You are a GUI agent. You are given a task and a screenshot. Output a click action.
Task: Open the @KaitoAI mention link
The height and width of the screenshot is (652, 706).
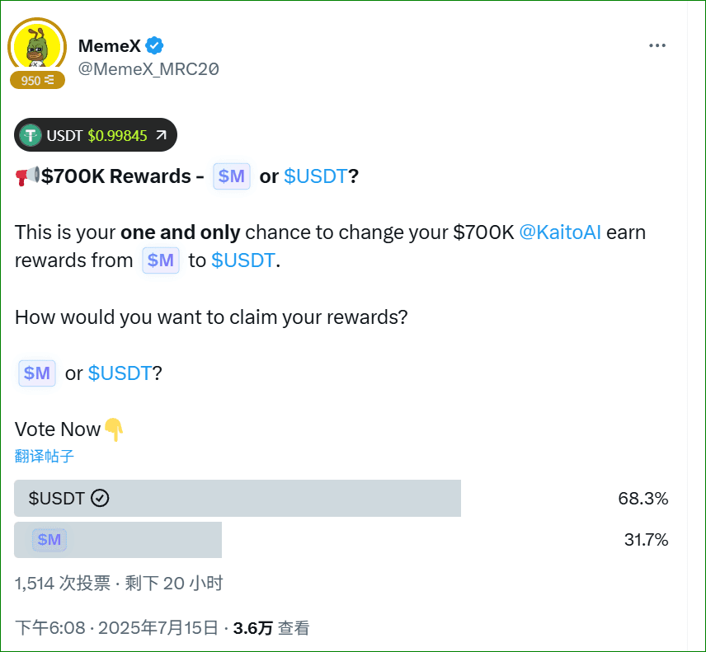(560, 232)
